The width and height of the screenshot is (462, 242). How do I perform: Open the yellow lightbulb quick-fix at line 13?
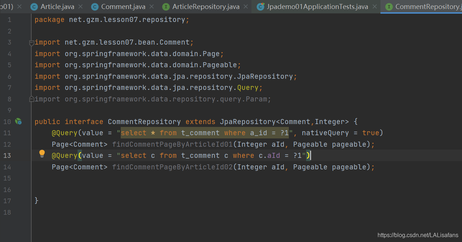42,154
